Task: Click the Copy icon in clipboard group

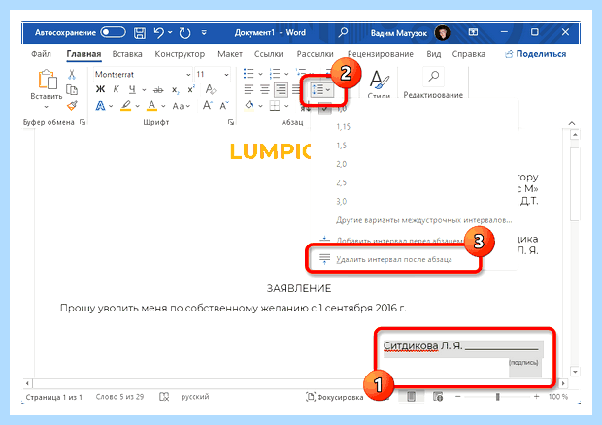Action: coord(72,90)
